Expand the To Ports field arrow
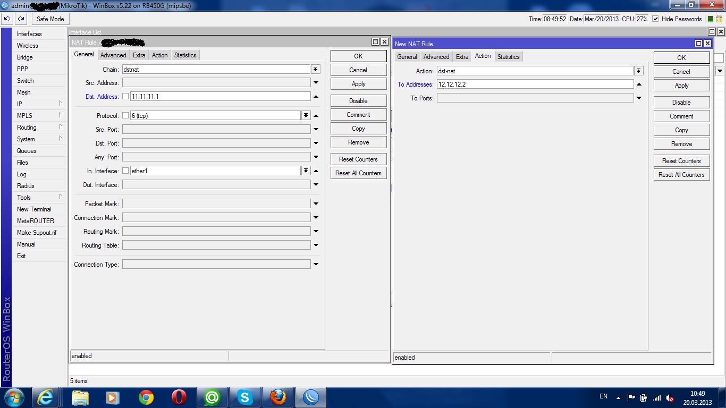The image size is (726, 408). coord(639,98)
